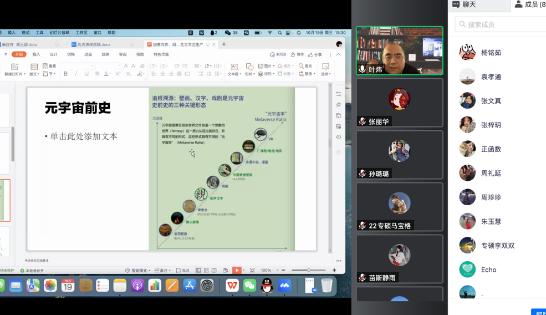Screen dimensions: 546x315
Task: Click the Bold formatting icon
Action: (x=65, y=74)
